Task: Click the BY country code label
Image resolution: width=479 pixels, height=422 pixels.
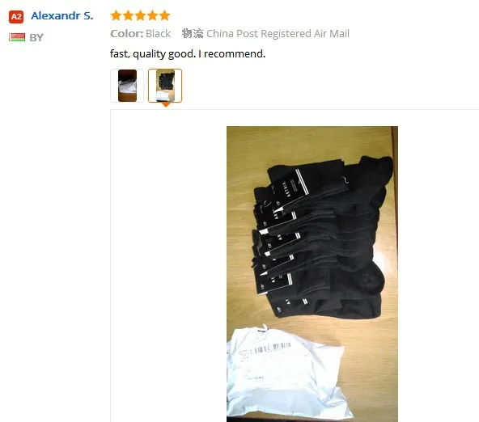Action: [x=36, y=37]
